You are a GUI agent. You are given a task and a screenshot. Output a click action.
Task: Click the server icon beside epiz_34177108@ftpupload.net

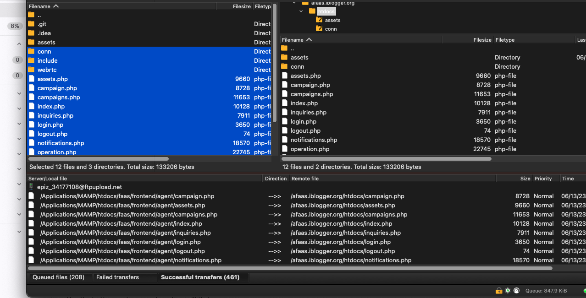pos(31,187)
